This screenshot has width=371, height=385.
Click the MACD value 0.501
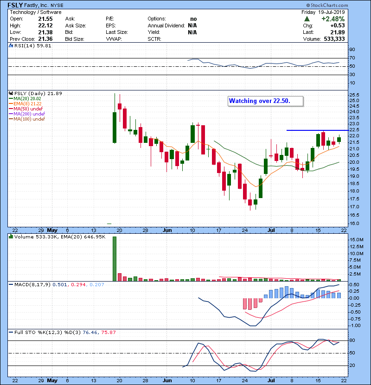coord(60,285)
